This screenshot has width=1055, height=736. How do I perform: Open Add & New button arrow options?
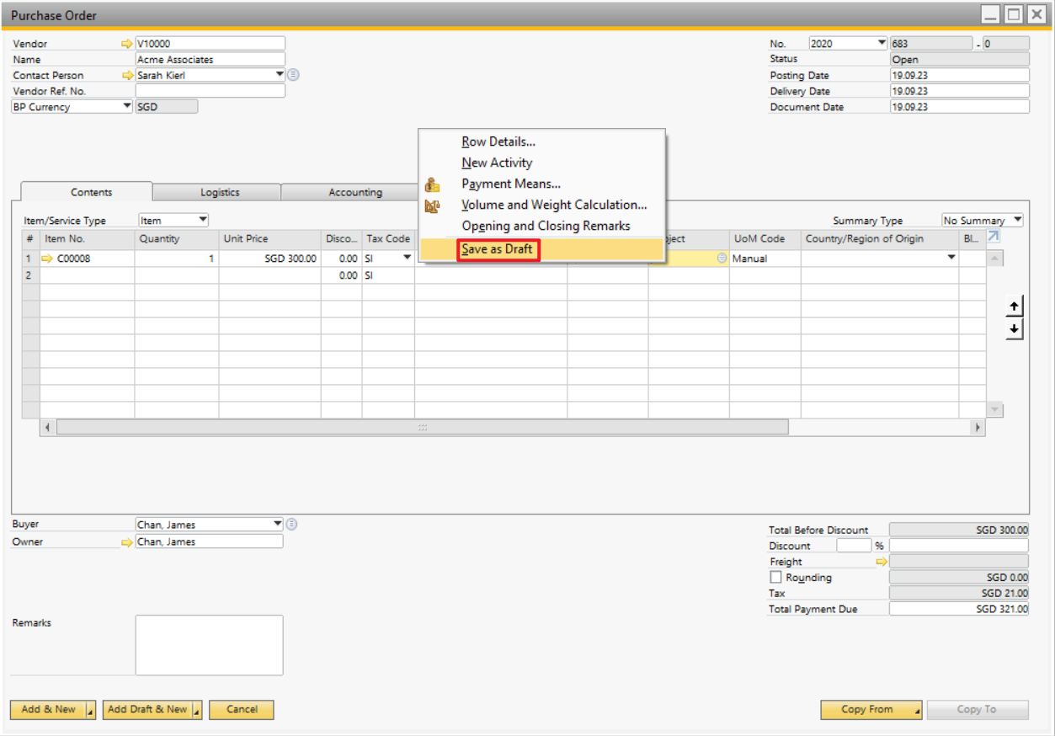click(x=91, y=710)
